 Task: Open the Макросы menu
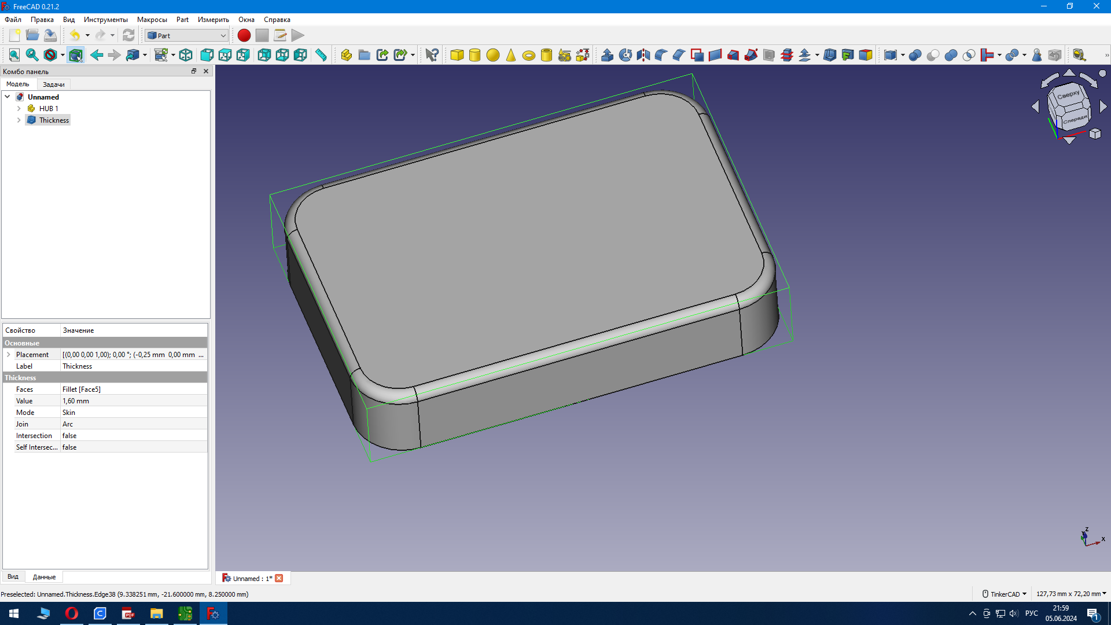152,19
